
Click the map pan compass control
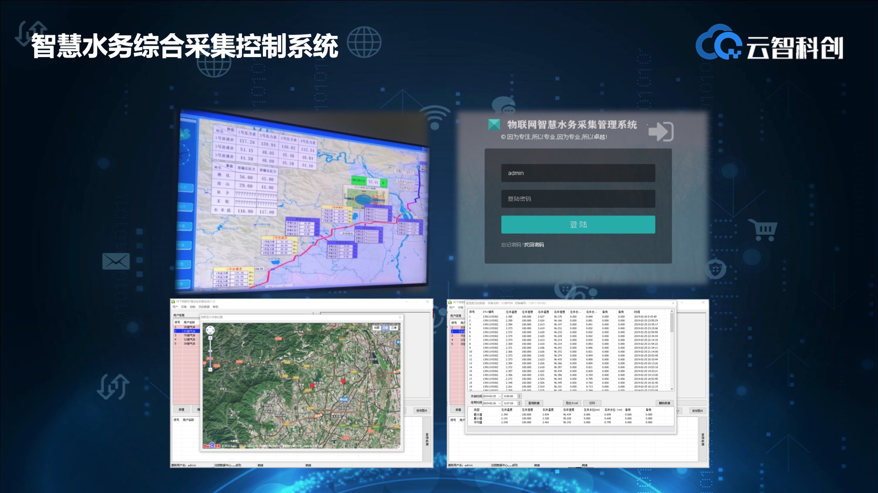(210, 330)
